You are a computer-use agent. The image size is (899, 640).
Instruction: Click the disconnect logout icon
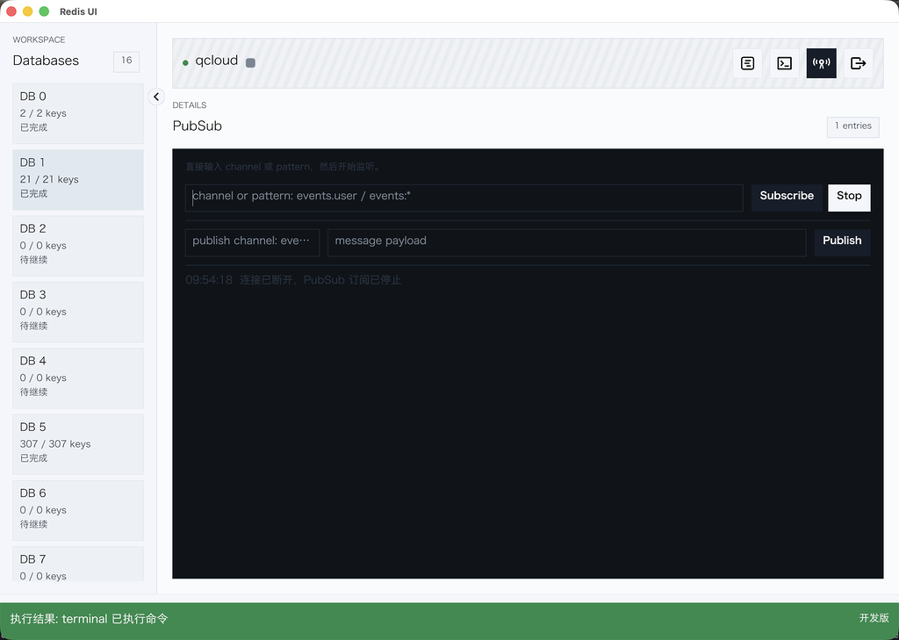click(859, 63)
